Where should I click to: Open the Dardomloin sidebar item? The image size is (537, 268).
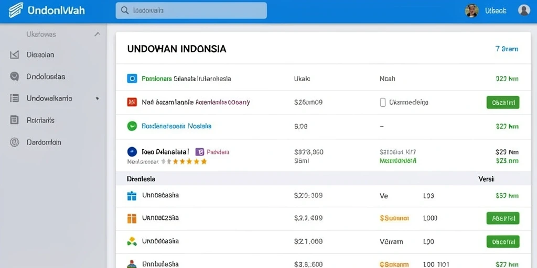(x=44, y=142)
